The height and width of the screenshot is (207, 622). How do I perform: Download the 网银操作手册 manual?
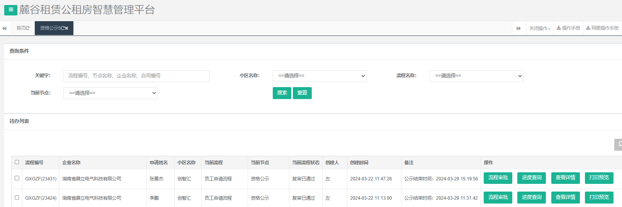coord(602,28)
